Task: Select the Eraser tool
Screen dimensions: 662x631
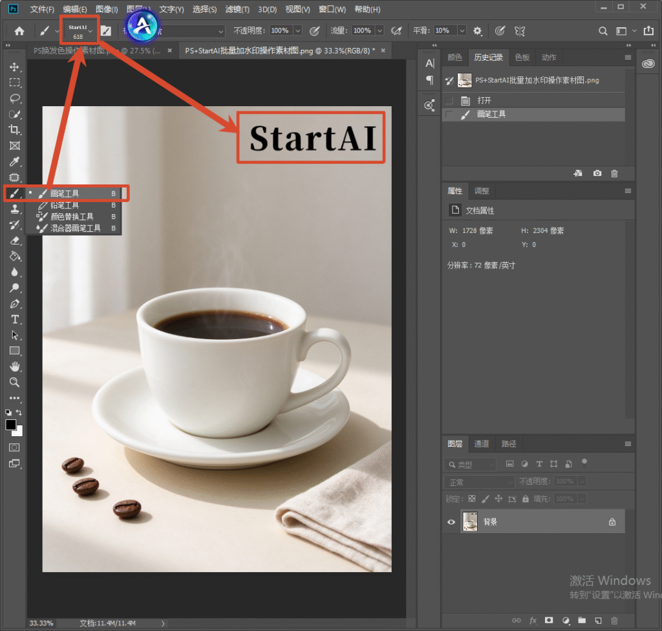Action: point(14,241)
